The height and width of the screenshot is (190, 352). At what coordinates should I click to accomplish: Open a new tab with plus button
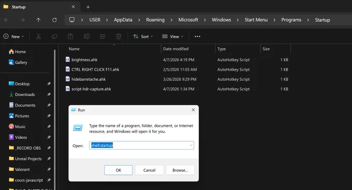click(88, 7)
